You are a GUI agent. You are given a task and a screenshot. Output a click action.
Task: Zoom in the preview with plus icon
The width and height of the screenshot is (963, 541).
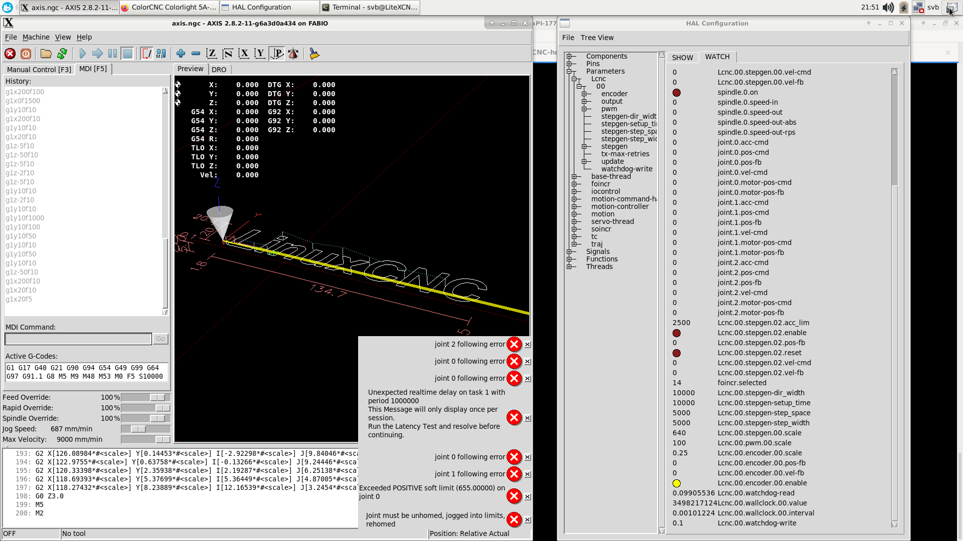tap(181, 54)
